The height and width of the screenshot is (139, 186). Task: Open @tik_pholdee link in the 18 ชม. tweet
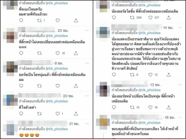(x=149, y=123)
